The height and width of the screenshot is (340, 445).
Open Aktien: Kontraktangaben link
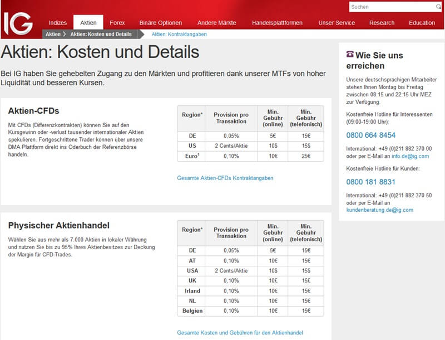point(179,34)
